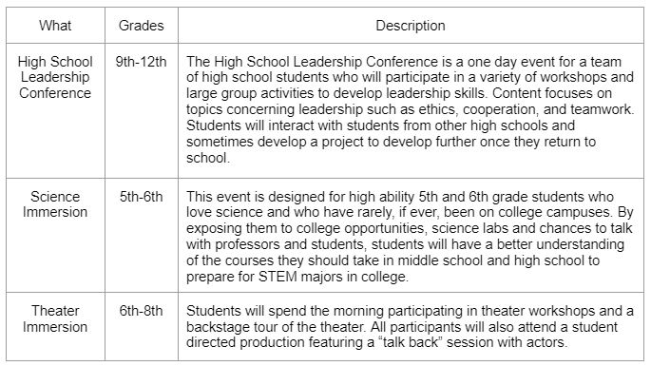This screenshot has width=651, height=366.
Task: Click the 5th-6th grades cell
Action: [x=142, y=196]
